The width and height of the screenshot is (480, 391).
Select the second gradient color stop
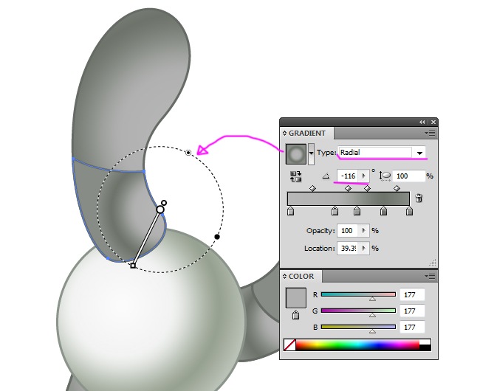335,211
